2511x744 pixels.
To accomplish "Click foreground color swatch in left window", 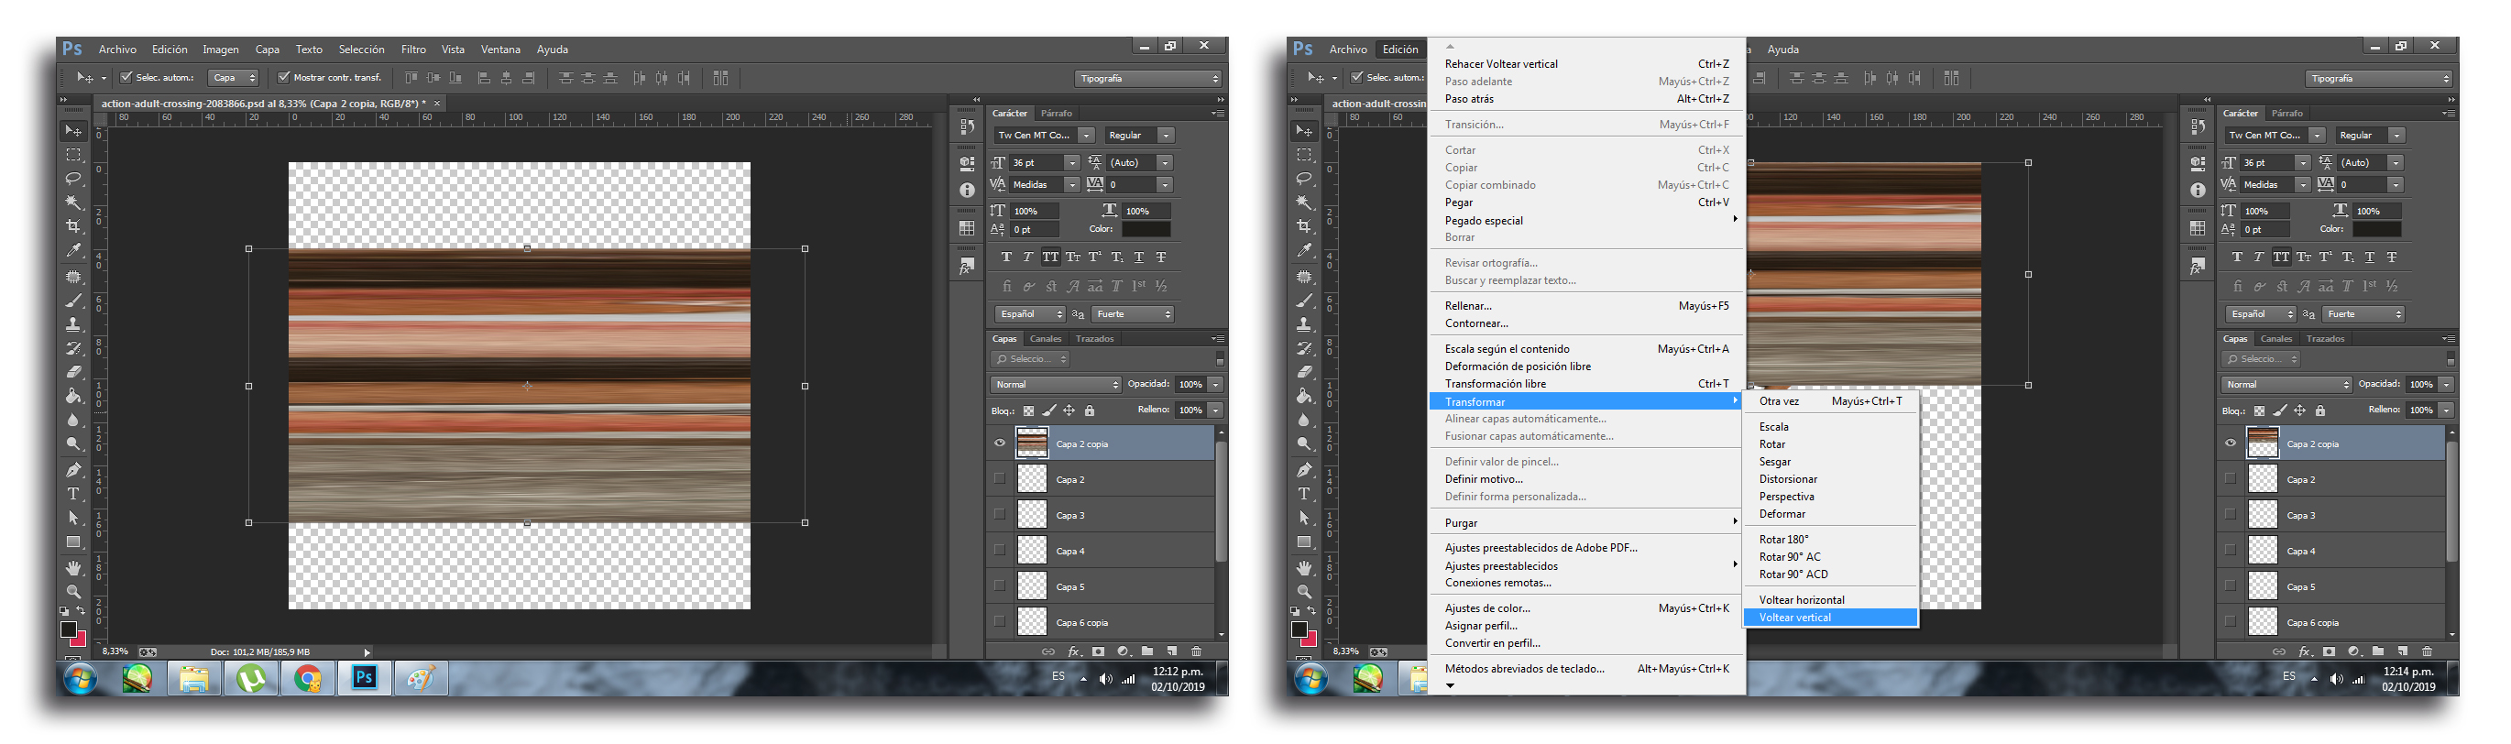I will [x=68, y=629].
